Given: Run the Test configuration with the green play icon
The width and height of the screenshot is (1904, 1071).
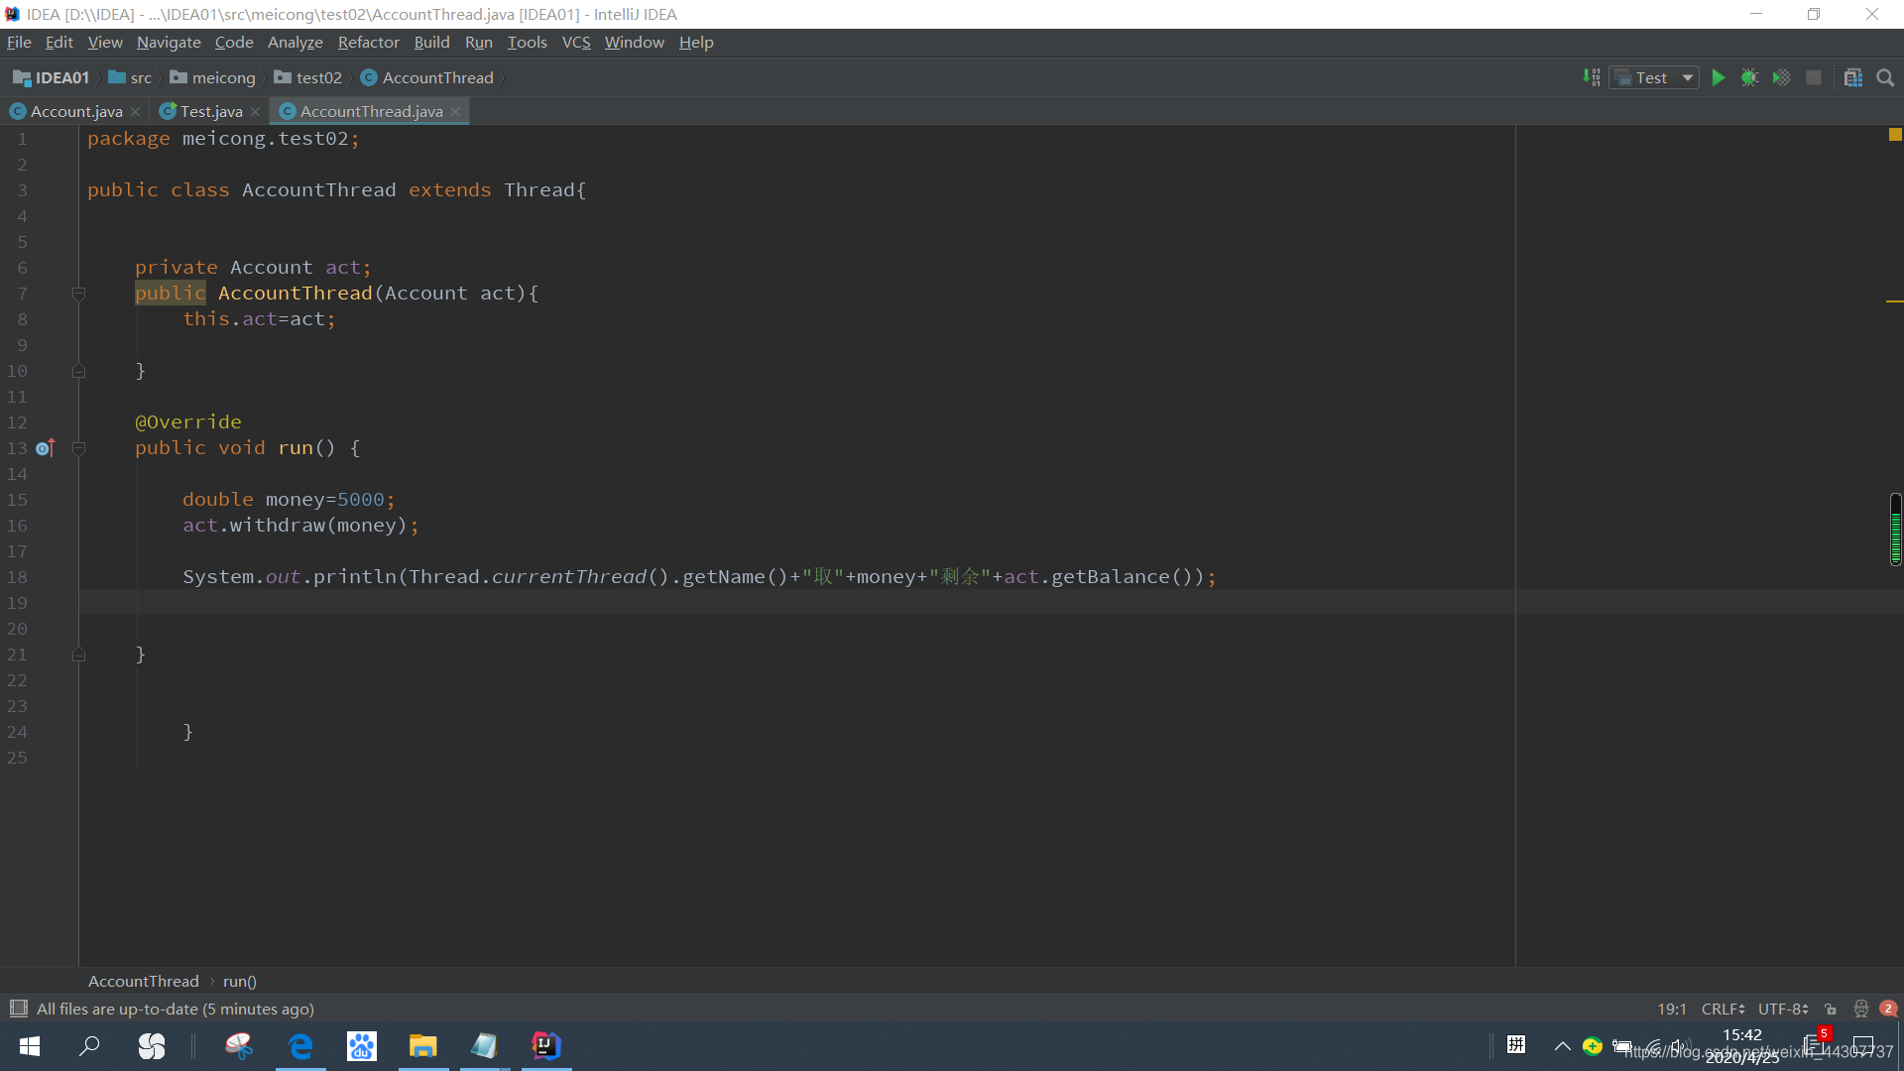Looking at the screenshot, I should click(1719, 77).
